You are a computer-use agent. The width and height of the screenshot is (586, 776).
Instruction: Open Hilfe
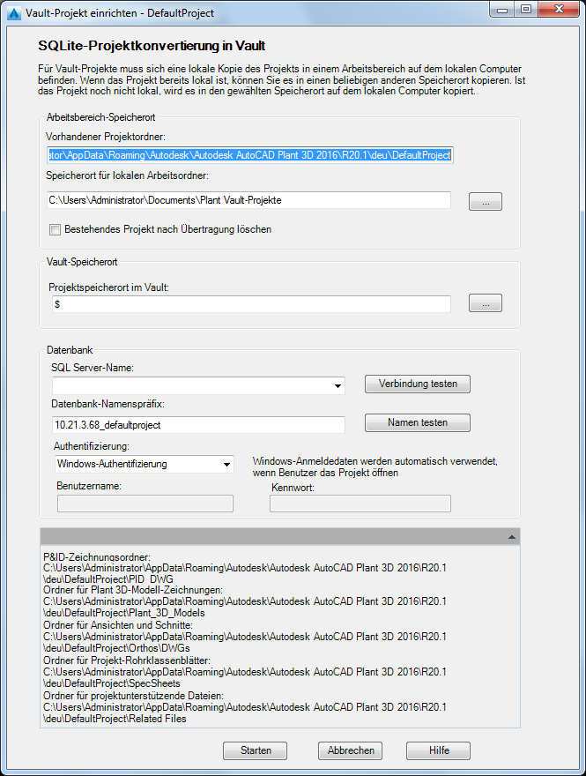[439, 750]
